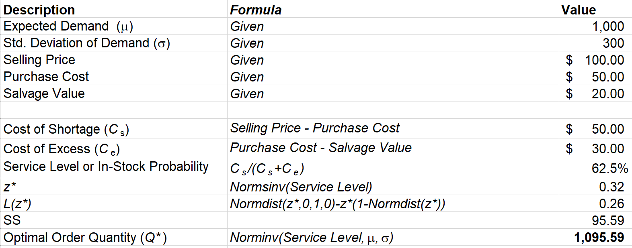Select the Cost of Excess value $30.00
632x248 pixels.
click(x=595, y=148)
